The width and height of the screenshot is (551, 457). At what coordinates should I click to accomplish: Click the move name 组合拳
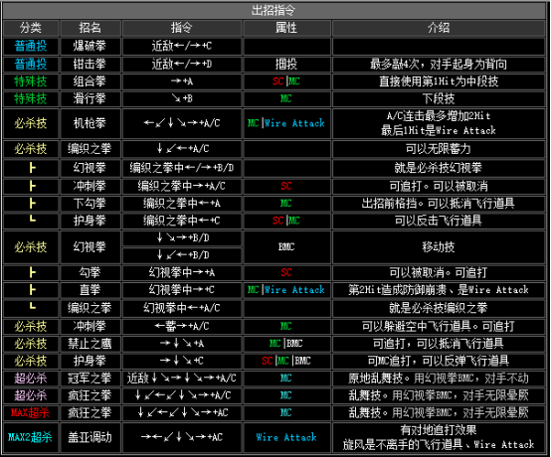90,81
